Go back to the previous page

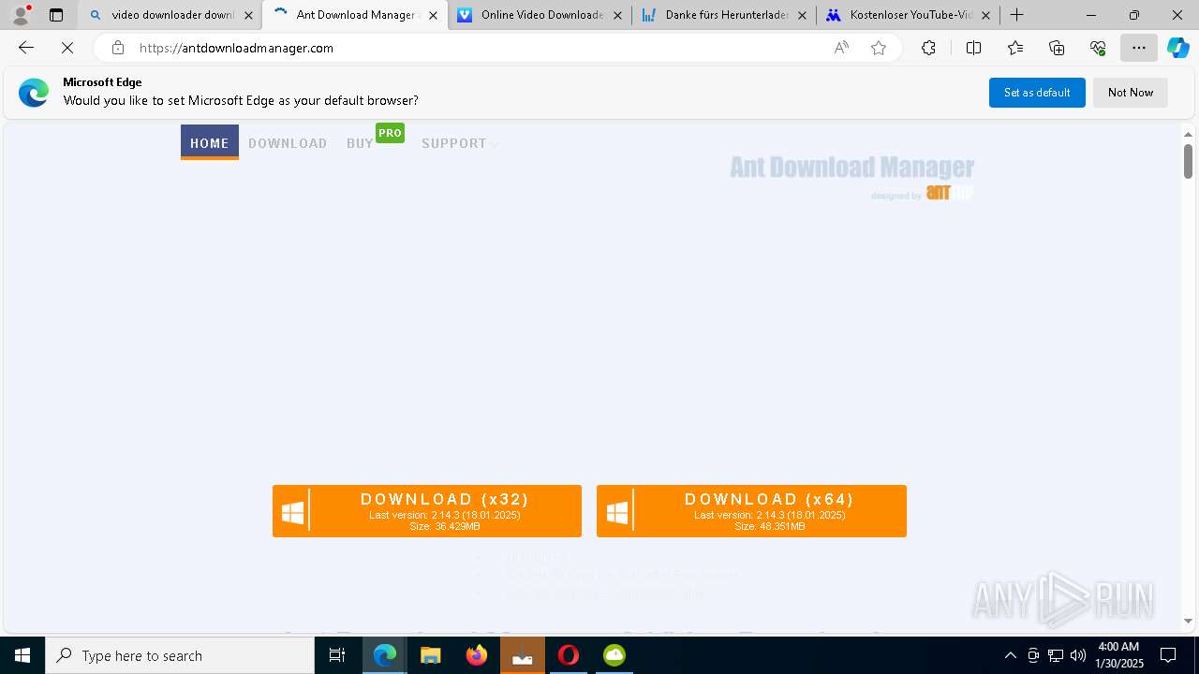[x=26, y=48]
